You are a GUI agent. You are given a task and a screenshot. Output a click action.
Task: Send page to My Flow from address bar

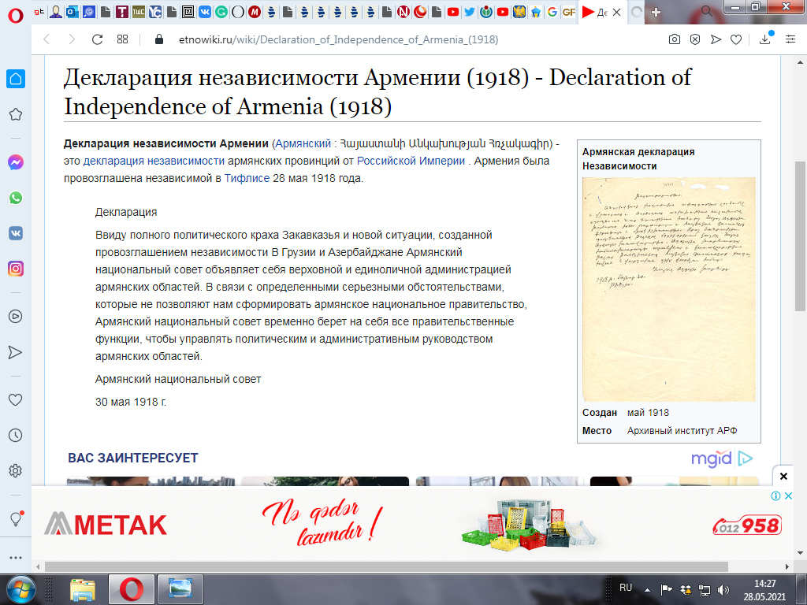(716, 39)
